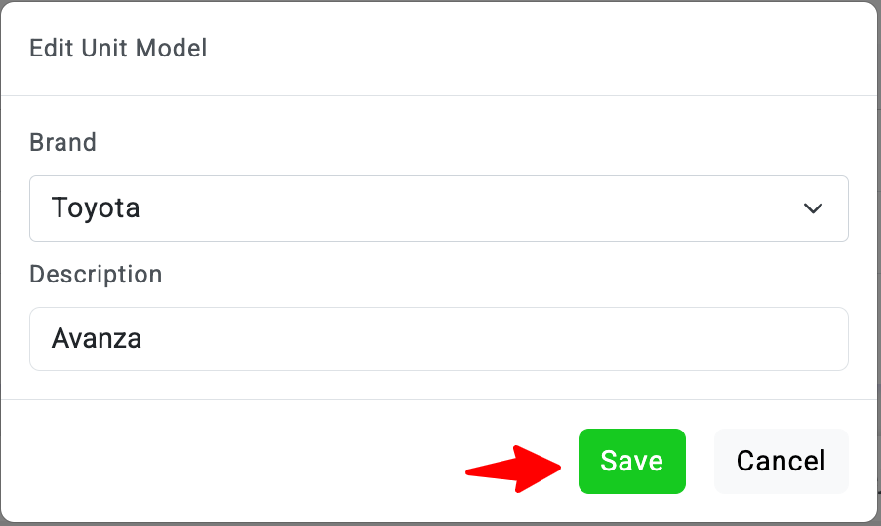Click the Description field label
This screenshot has height=526, width=881.
pyautogui.click(x=96, y=275)
